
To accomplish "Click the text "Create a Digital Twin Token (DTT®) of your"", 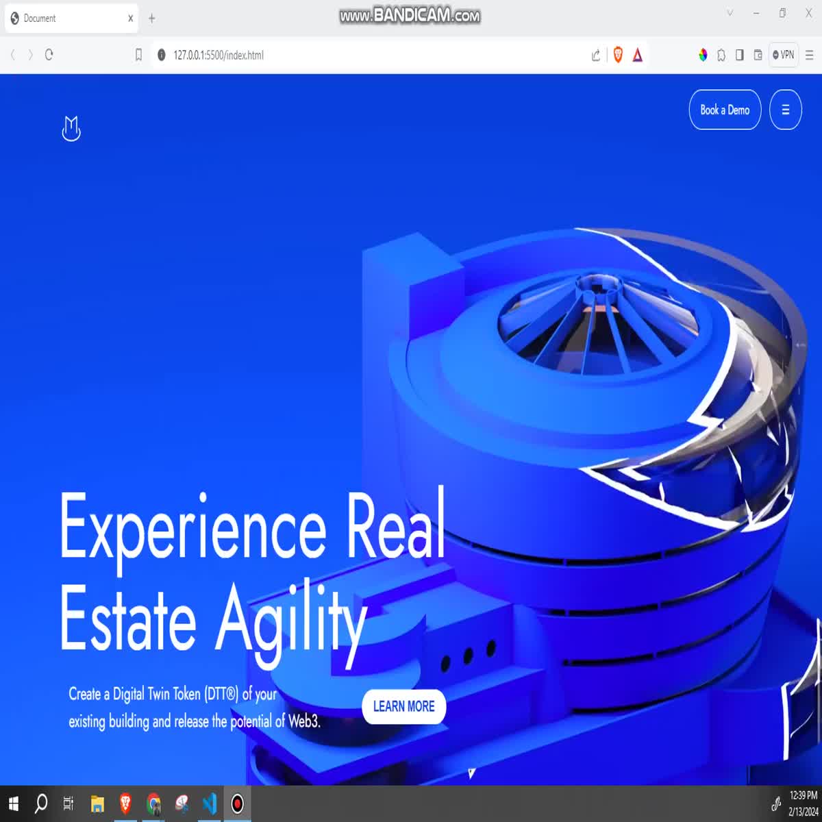I will click(173, 694).
